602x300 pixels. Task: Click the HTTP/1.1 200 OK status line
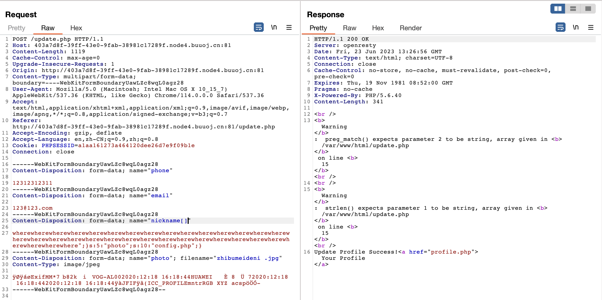pos(341,39)
